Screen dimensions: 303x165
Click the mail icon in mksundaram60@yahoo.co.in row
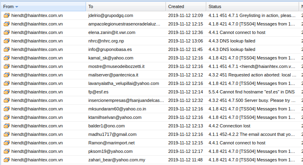coord(6,109)
